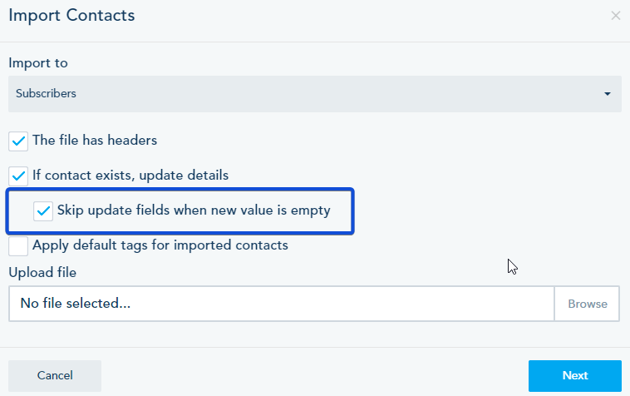This screenshot has width=630, height=396.
Task: Click the 'Upload file' field label
Action: point(42,272)
